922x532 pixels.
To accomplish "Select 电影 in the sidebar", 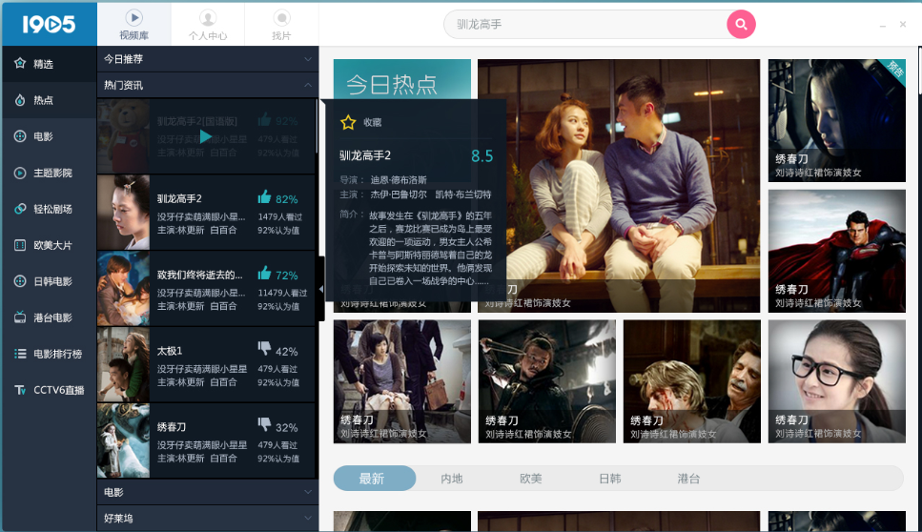I will pyautogui.click(x=50, y=136).
